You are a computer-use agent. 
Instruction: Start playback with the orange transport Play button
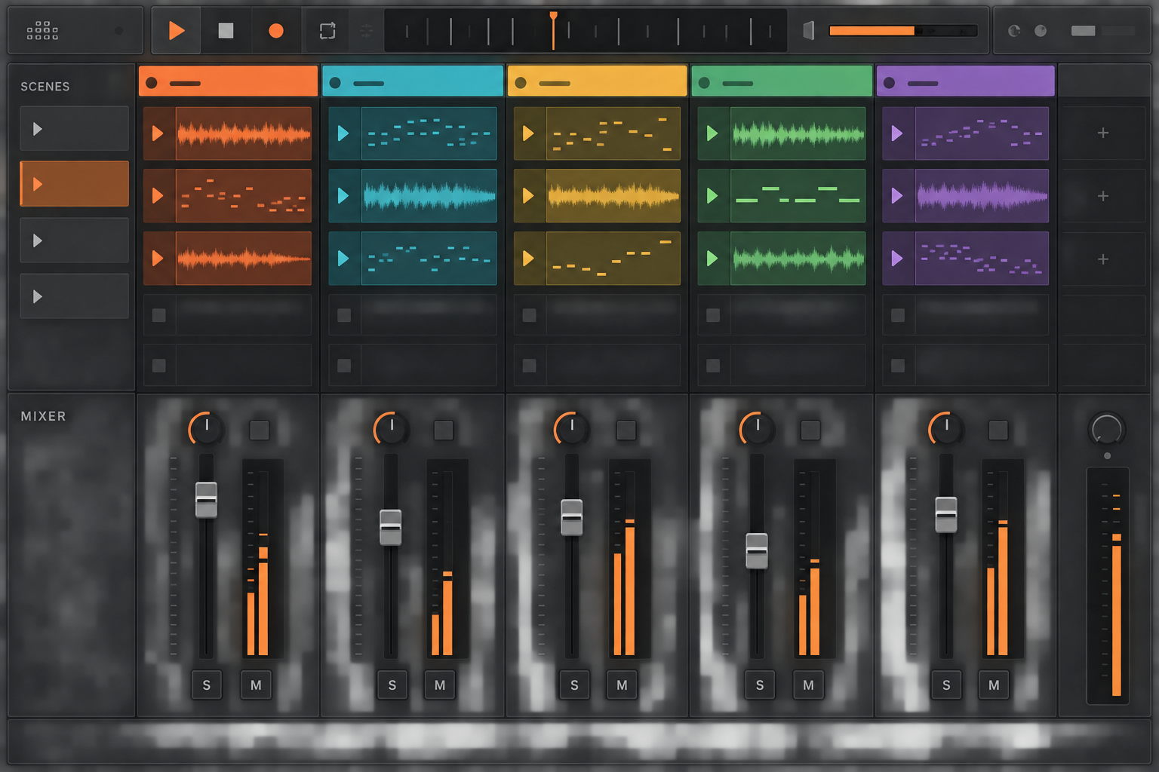click(x=177, y=31)
